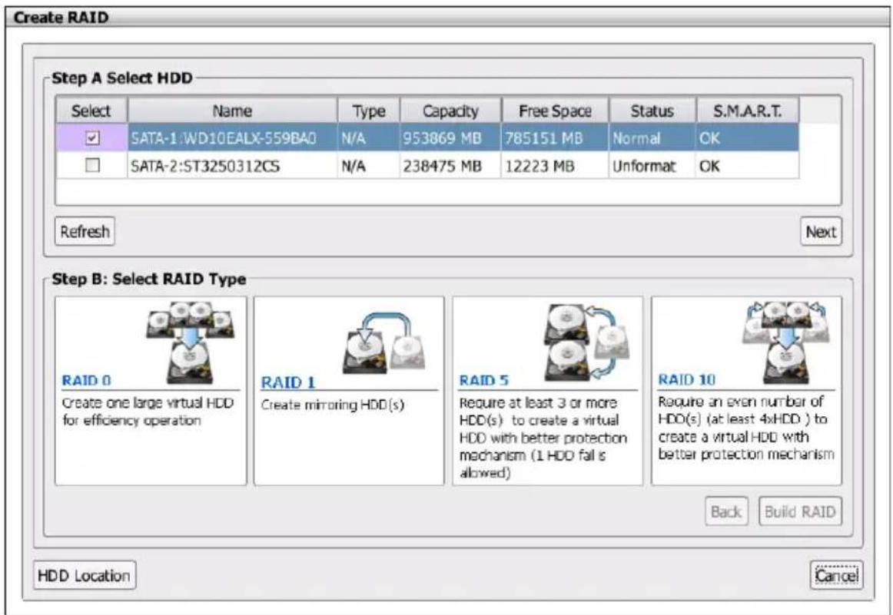Click the 238475 MB capacity cell
Image resolution: width=893 pixels, height=615 pixels.
click(450, 166)
